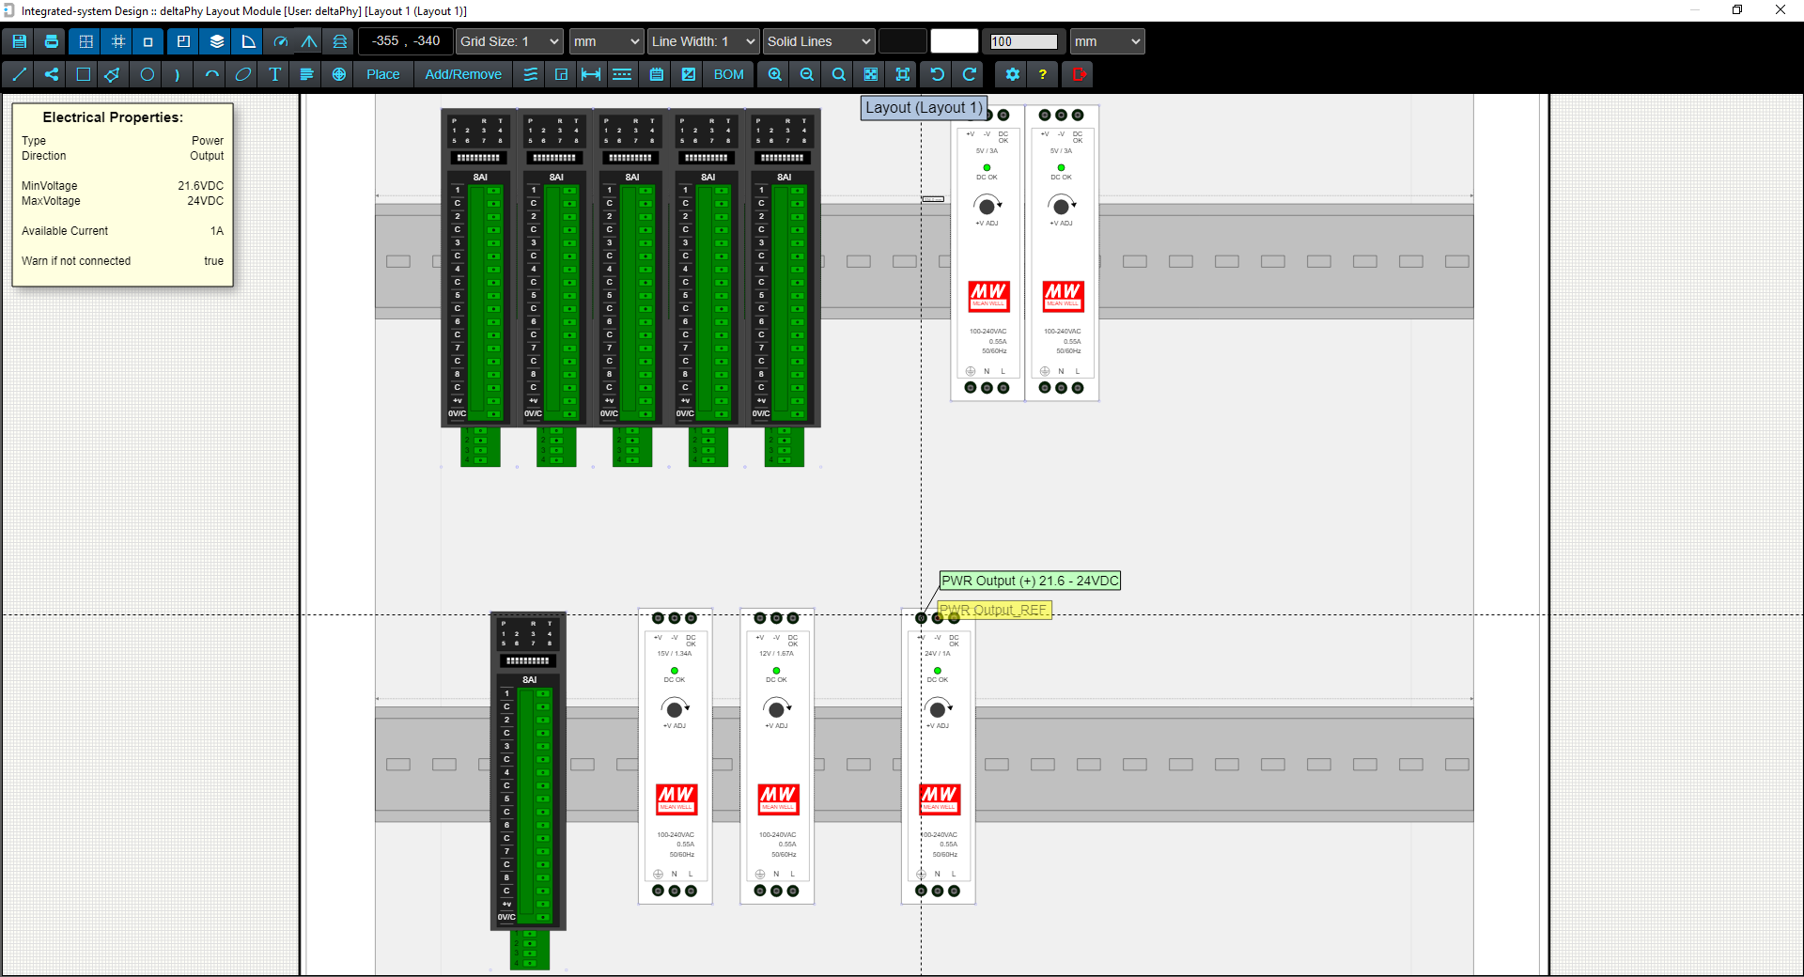Open the BOM view
Viewport: 1804px width, 977px height.
[x=728, y=74]
